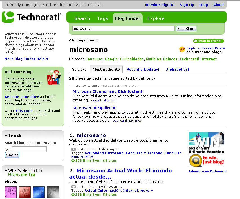Open related tag Internet
The width and height of the screenshot is (240, 199).
(209, 59)
